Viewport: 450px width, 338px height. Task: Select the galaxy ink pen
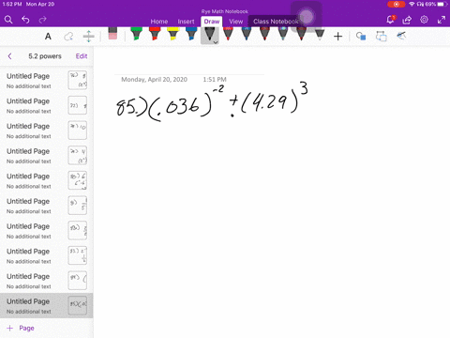283,34
